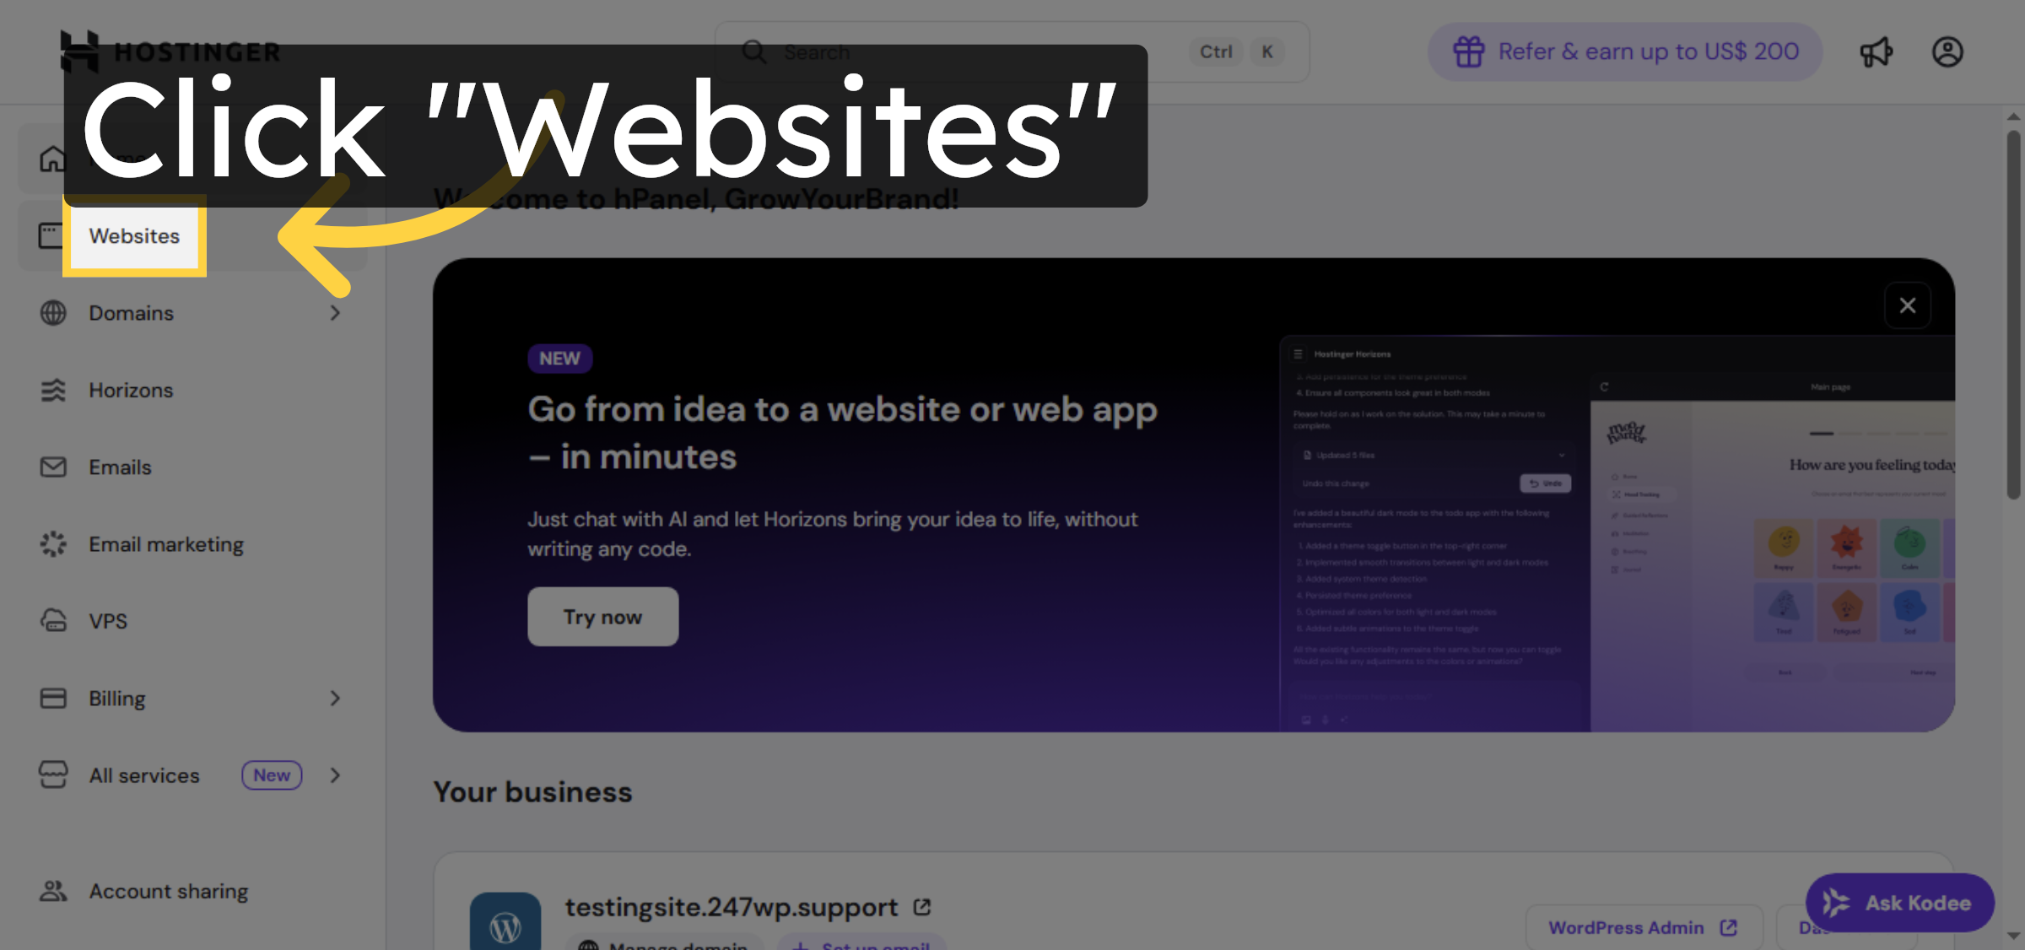This screenshot has height=950, width=2025.
Task: Open the Home icon in the sidebar
Action: tap(53, 158)
